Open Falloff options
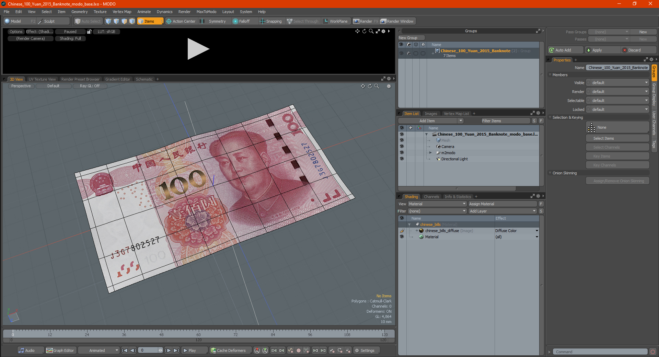This screenshot has width=659, height=357. click(x=241, y=21)
